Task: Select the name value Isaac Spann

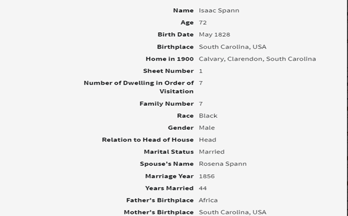Action: [x=219, y=11]
